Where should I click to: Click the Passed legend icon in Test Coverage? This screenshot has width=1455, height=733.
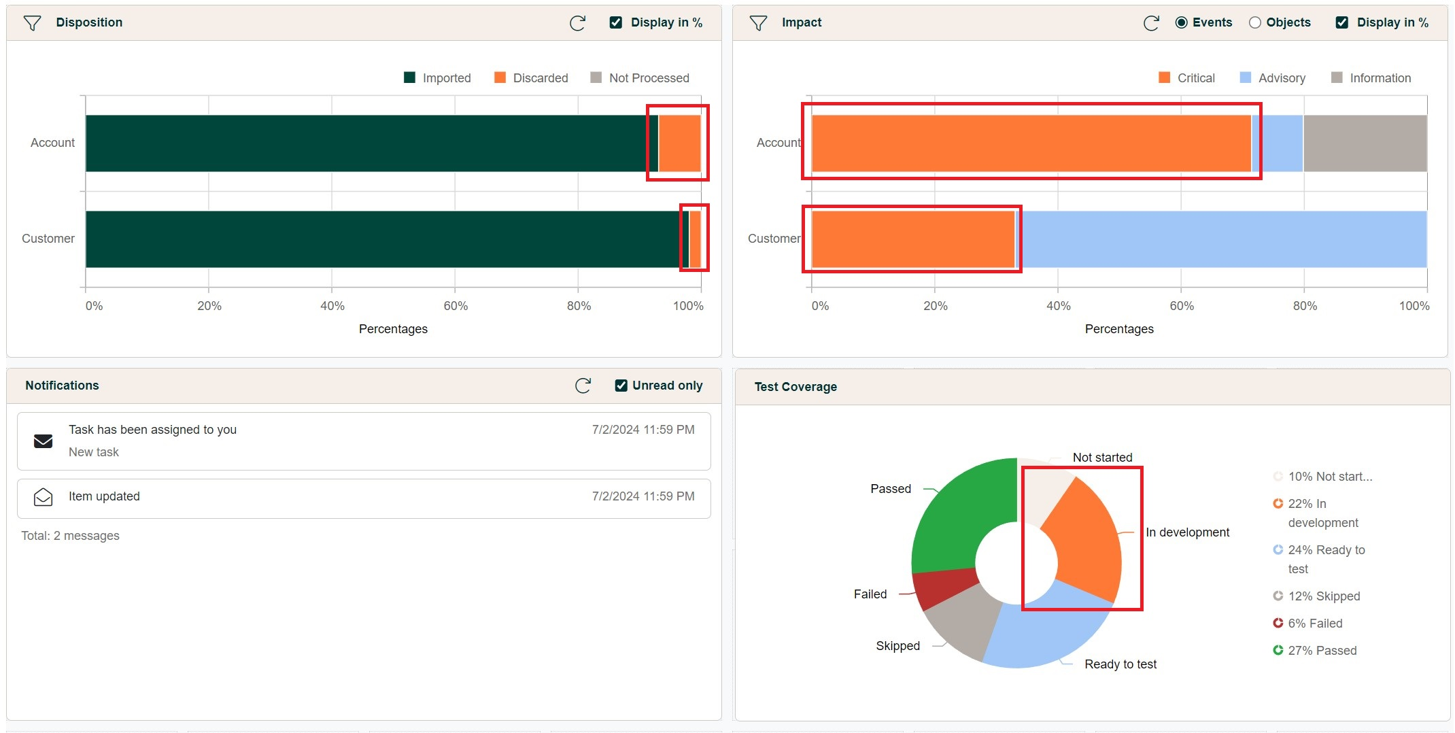coord(1278,650)
